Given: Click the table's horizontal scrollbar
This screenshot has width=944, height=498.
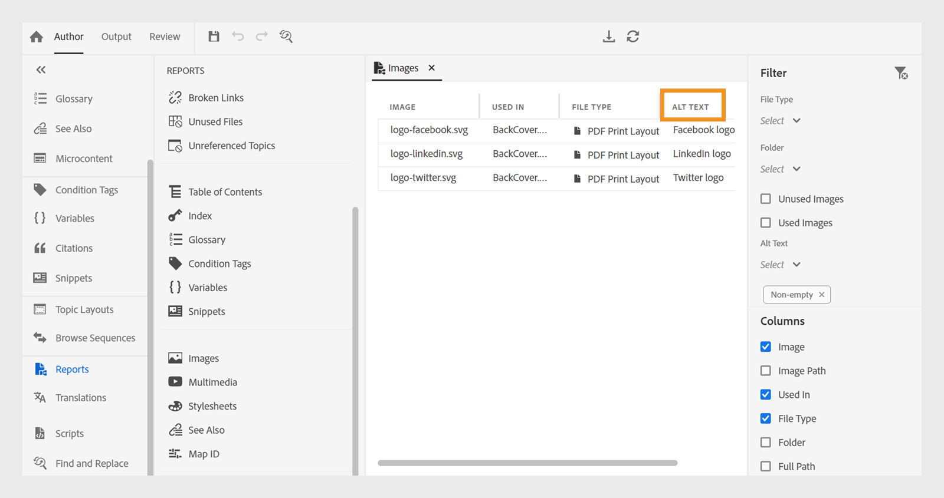Looking at the screenshot, I should click(x=527, y=463).
